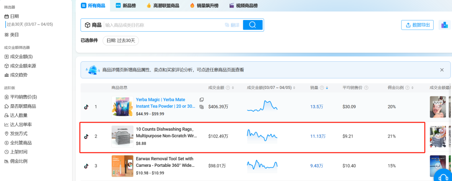Open Yerba Magic Instant Tea Powder link

(165, 103)
